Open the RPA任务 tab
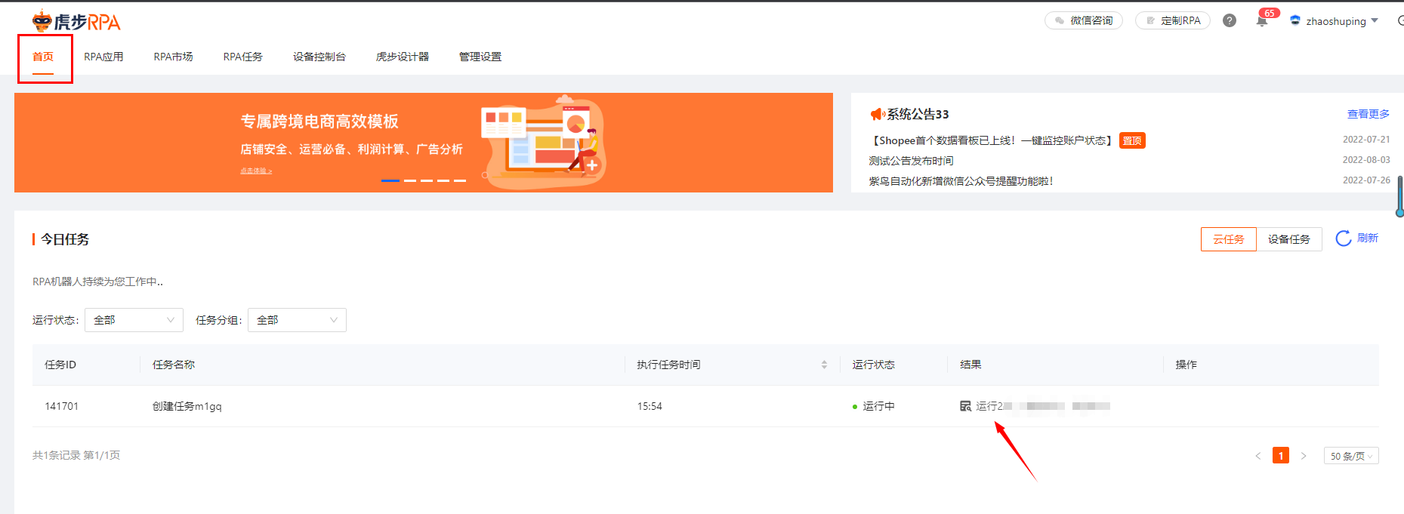1404x514 pixels. coord(242,57)
